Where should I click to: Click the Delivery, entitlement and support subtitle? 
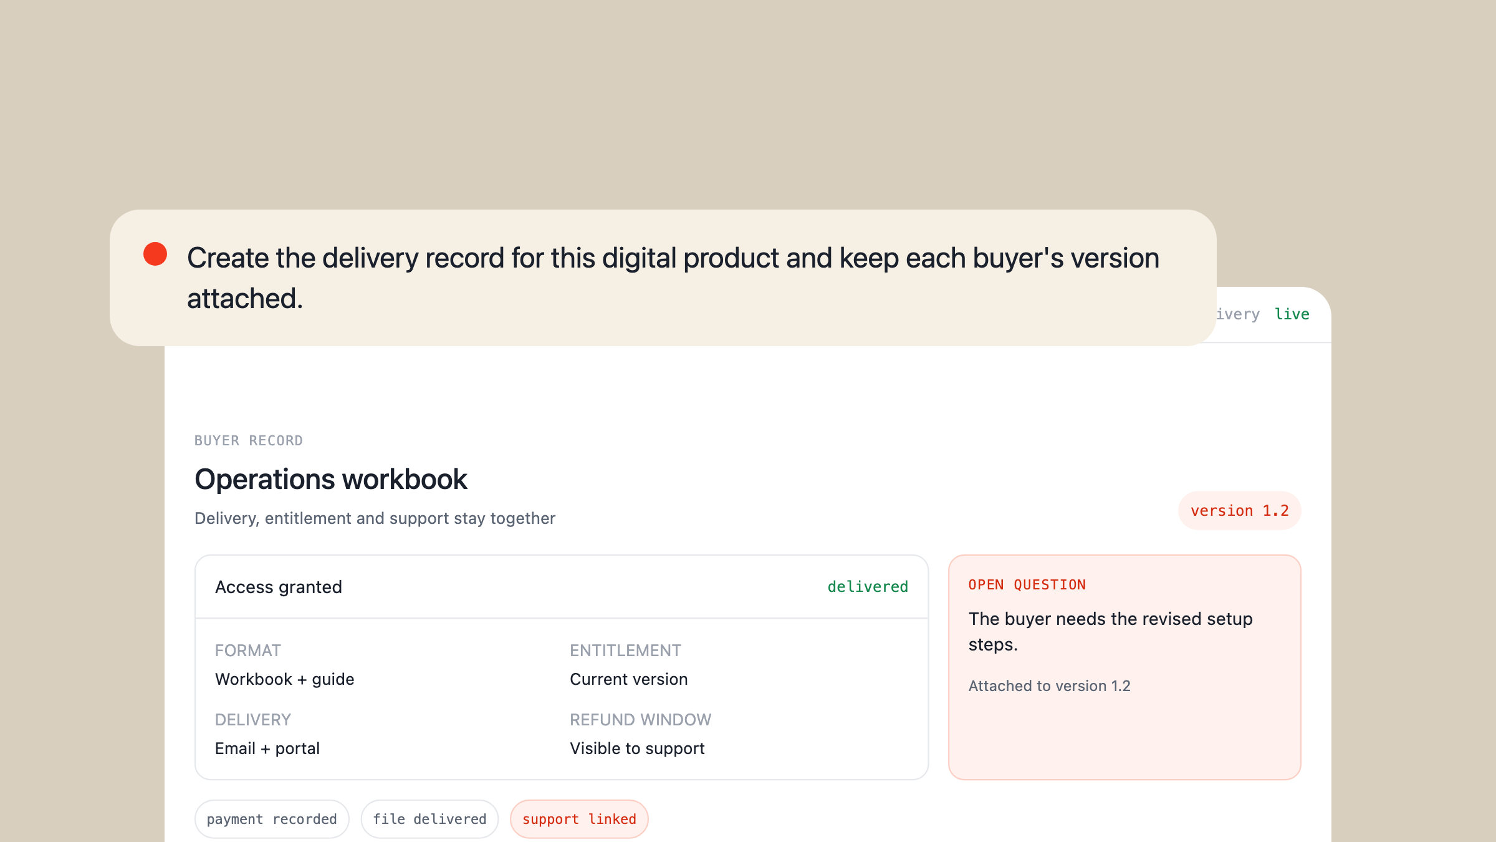click(375, 518)
